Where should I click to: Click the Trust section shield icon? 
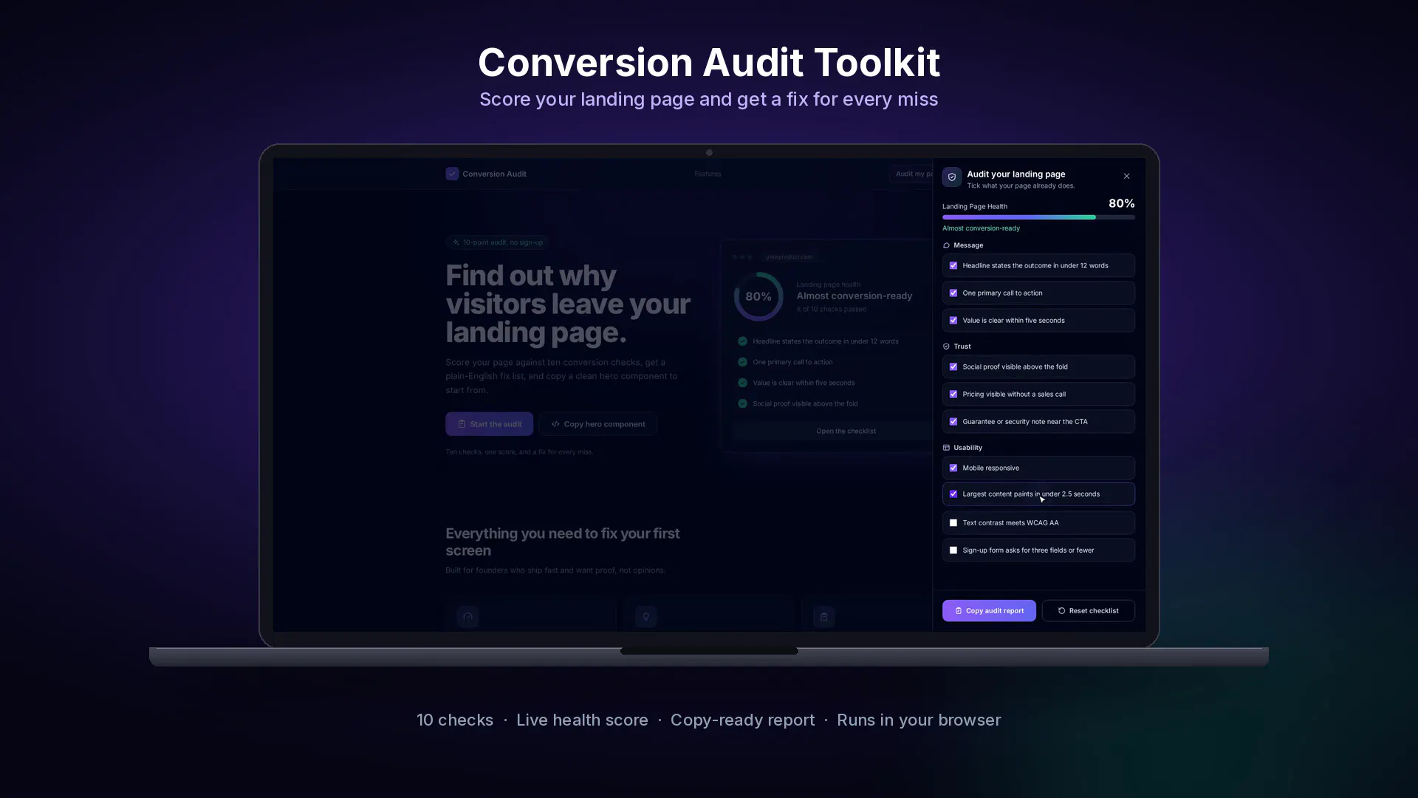pos(946,347)
